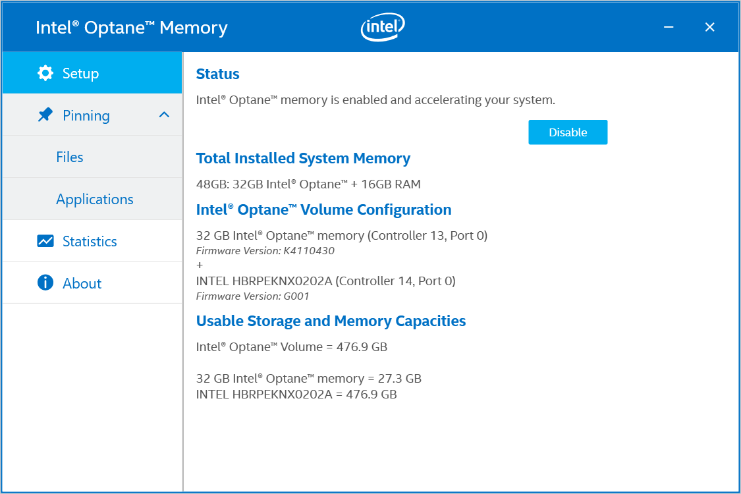Click the Statistics chart icon
The image size is (741, 494).
(x=45, y=241)
